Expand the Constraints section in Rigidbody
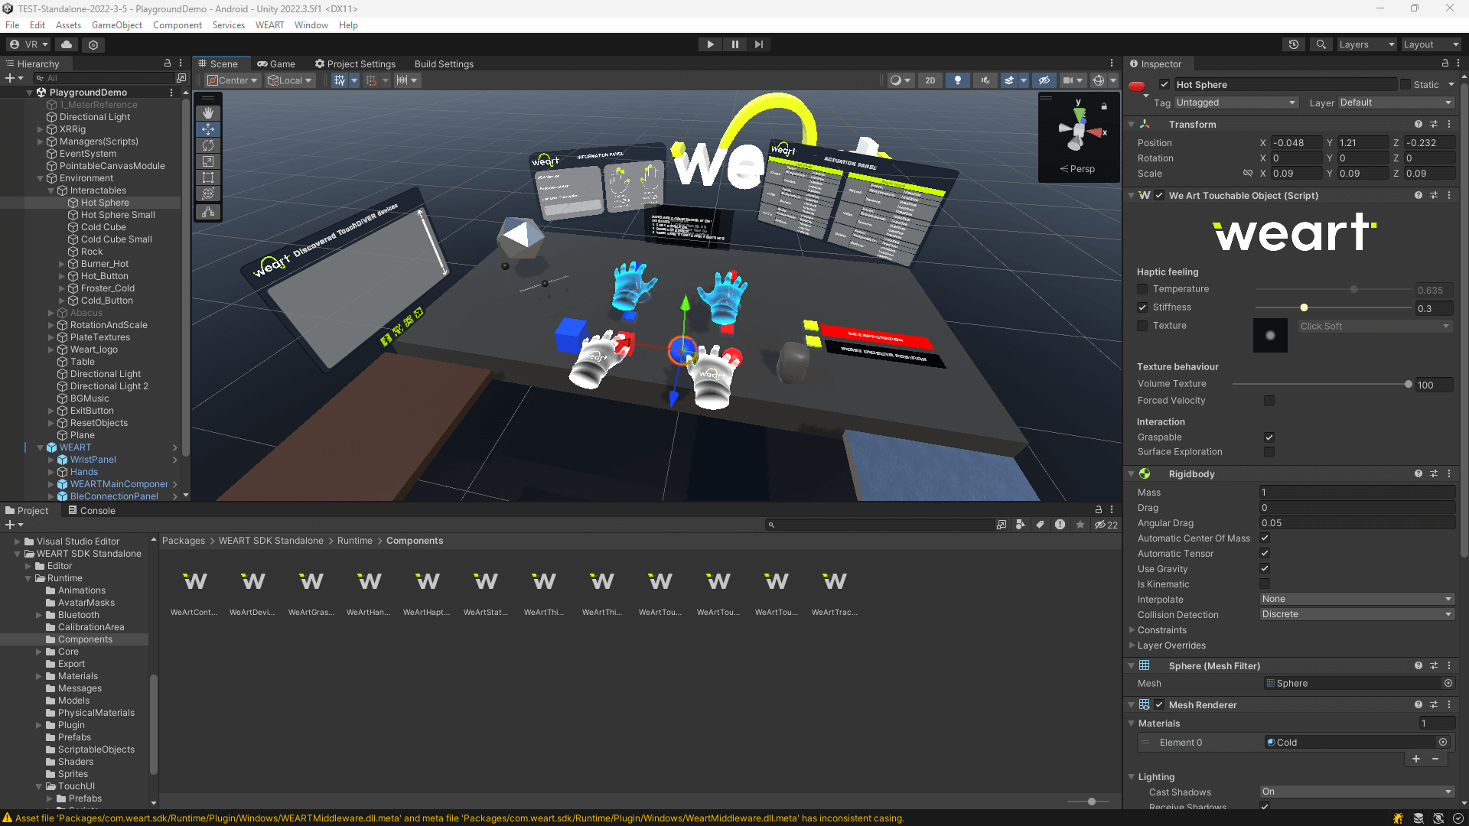1469x826 pixels. point(1132,630)
